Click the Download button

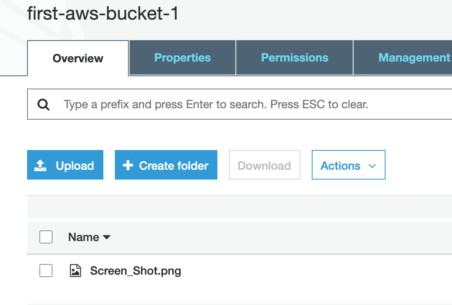[264, 165]
